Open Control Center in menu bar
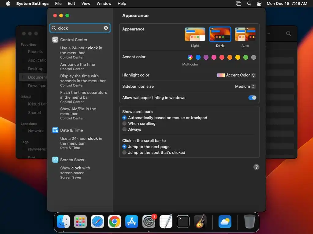Image resolution: width=313 pixels, height=234 pixels. point(259,3)
